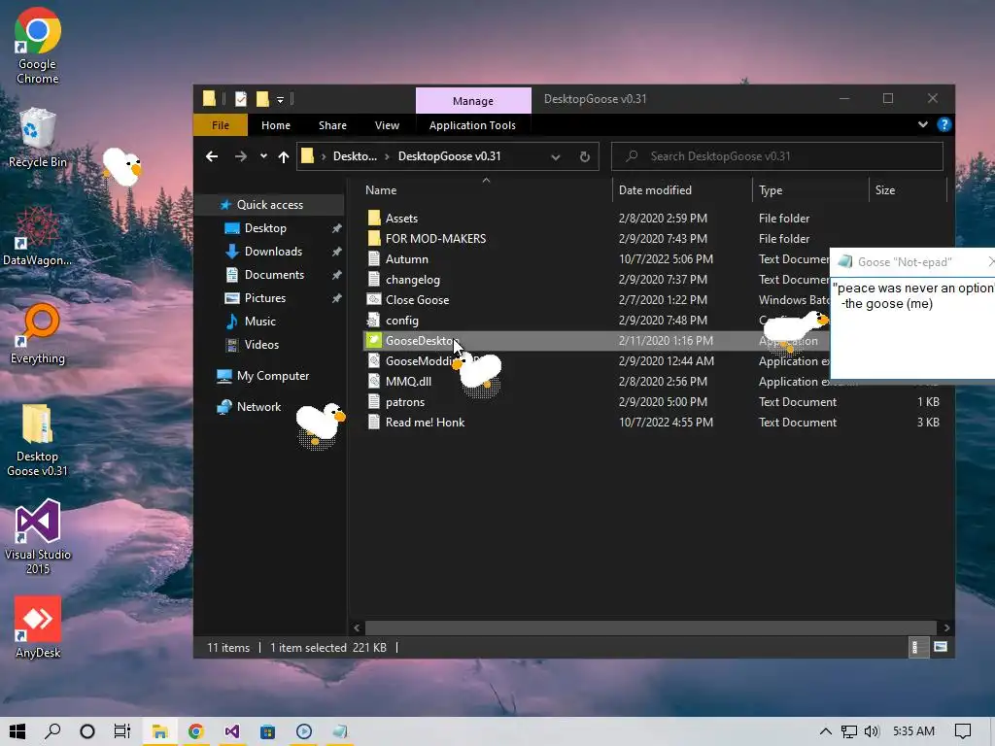Screen dimensions: 995x746
Task: Open the Application Tools tab
Action: click(x=473, y=125)
